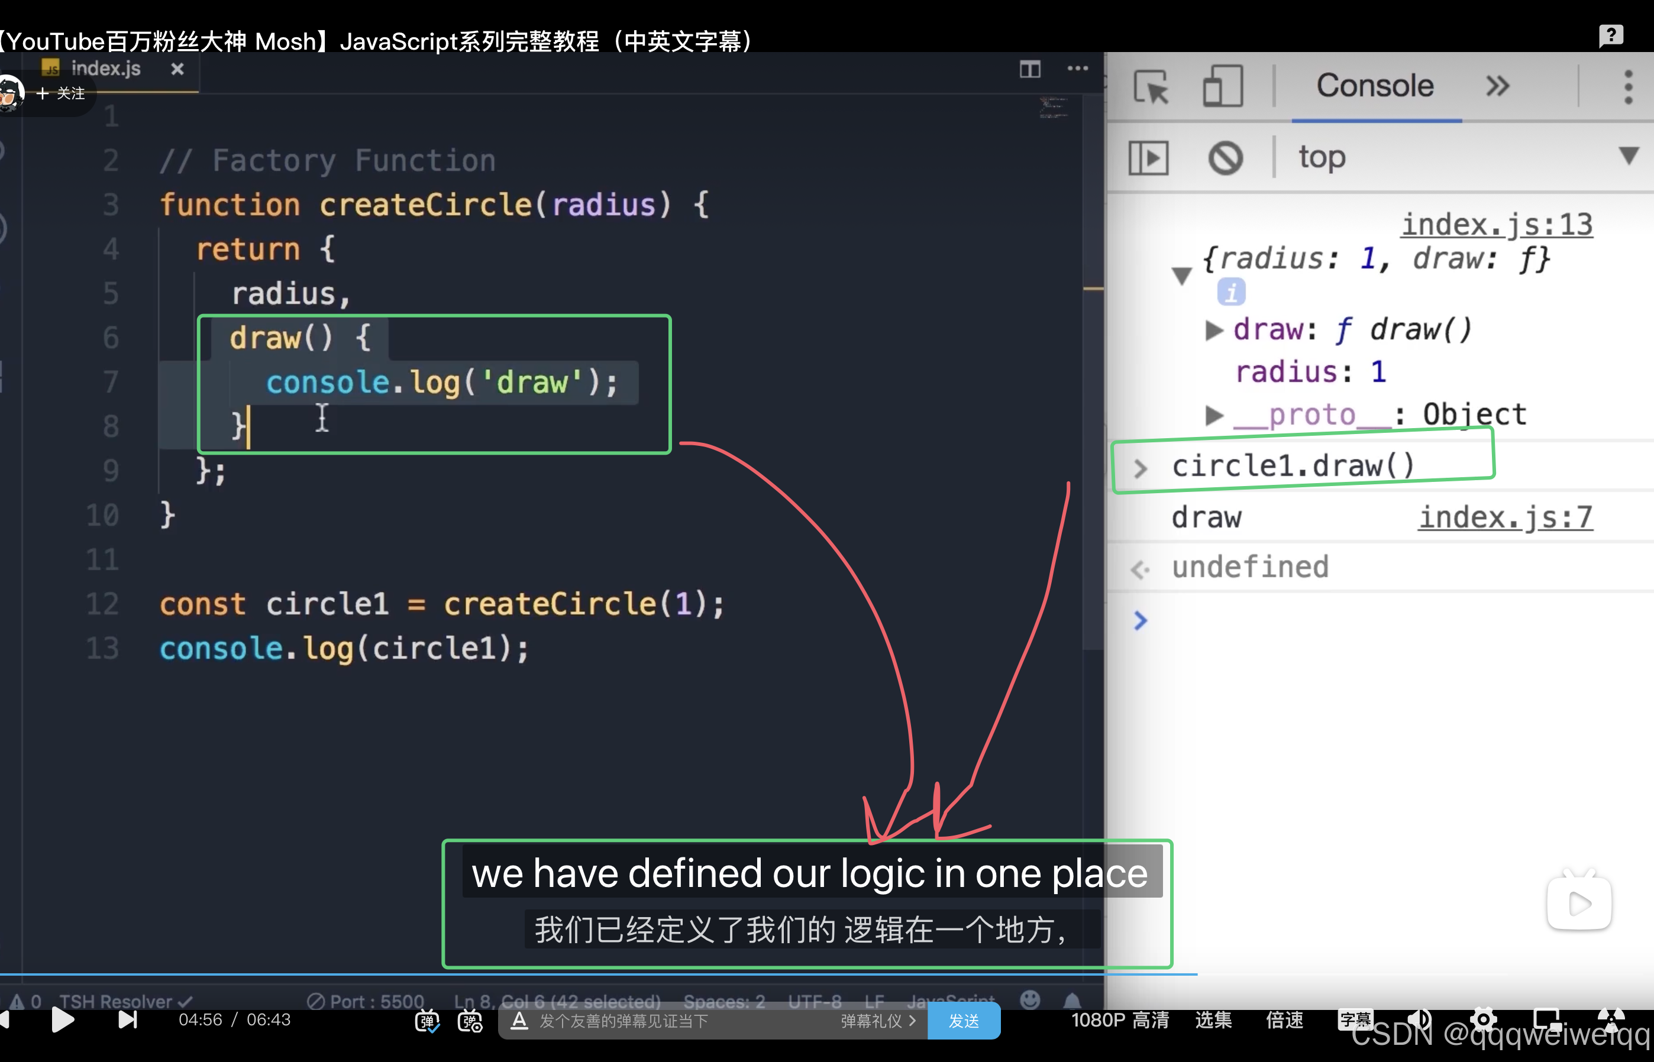The width and height of the screenshot is (1654, 1062).
Task: Click the blue info 'i' badge
Action: click(x=1231, y=292)
